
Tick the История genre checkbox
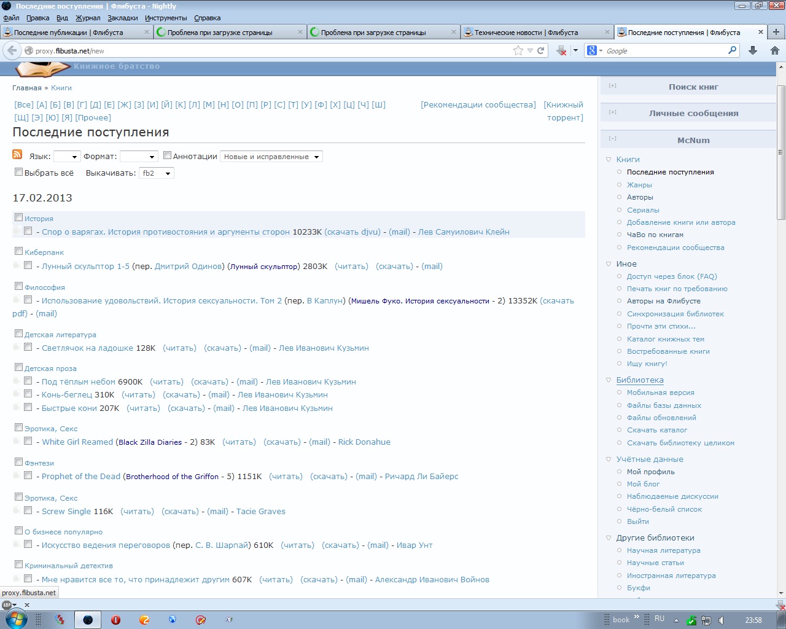(18, 217)
